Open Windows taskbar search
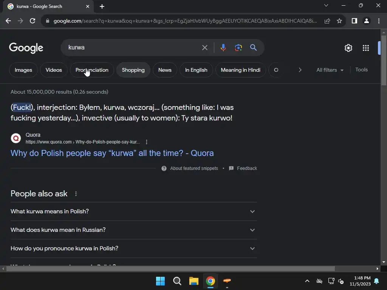The height and width of the screenshot is (290, 387). click(177, 281)
